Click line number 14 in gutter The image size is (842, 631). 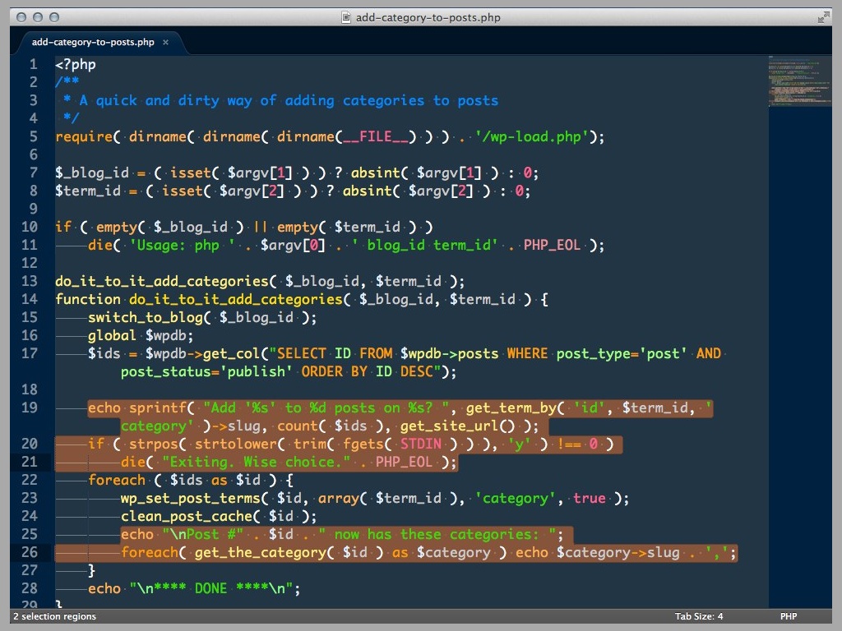tap(30, 299)
